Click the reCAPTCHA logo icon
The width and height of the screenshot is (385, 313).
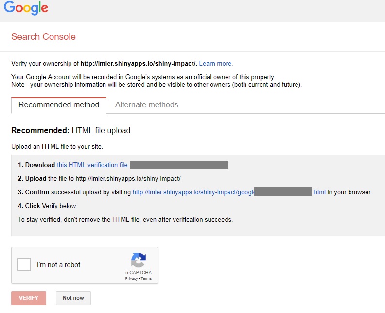click(x=139, y=260)
